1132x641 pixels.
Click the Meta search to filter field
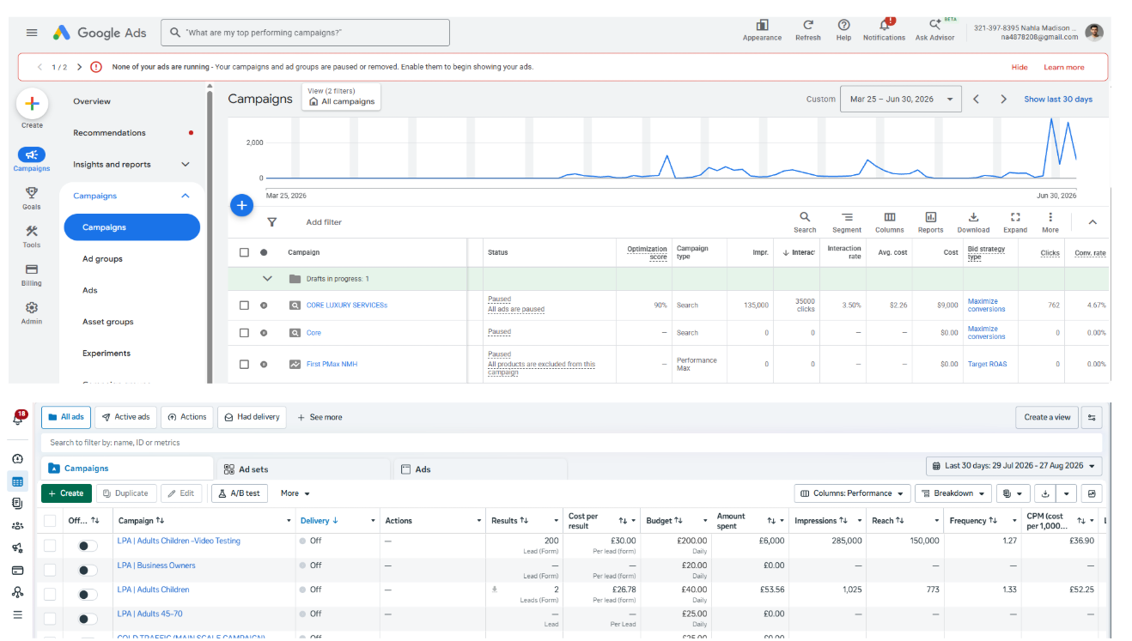pos(571,443)
